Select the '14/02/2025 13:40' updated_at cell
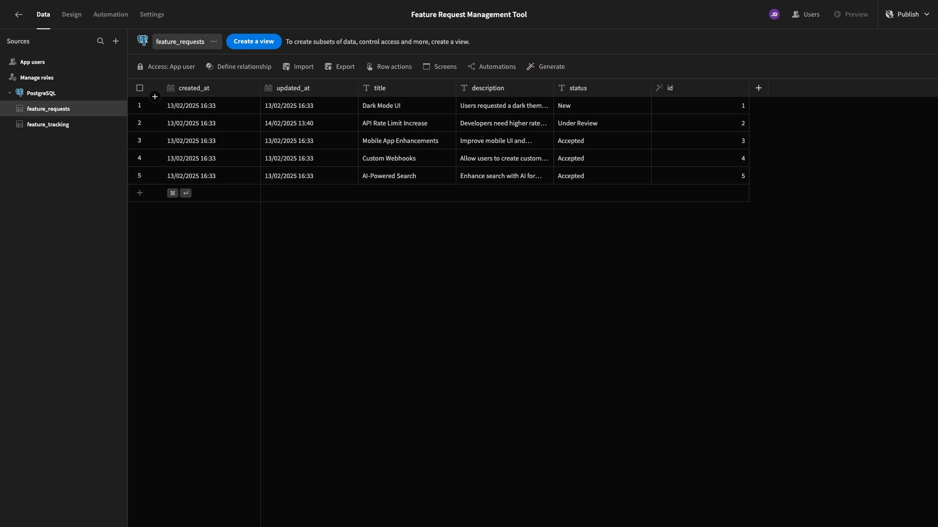Image resolution: width=938 pixels, height=527 pixels. [309, 123]
